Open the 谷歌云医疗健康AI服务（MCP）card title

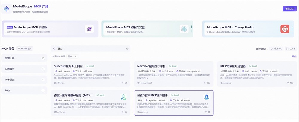pos(73,95)
